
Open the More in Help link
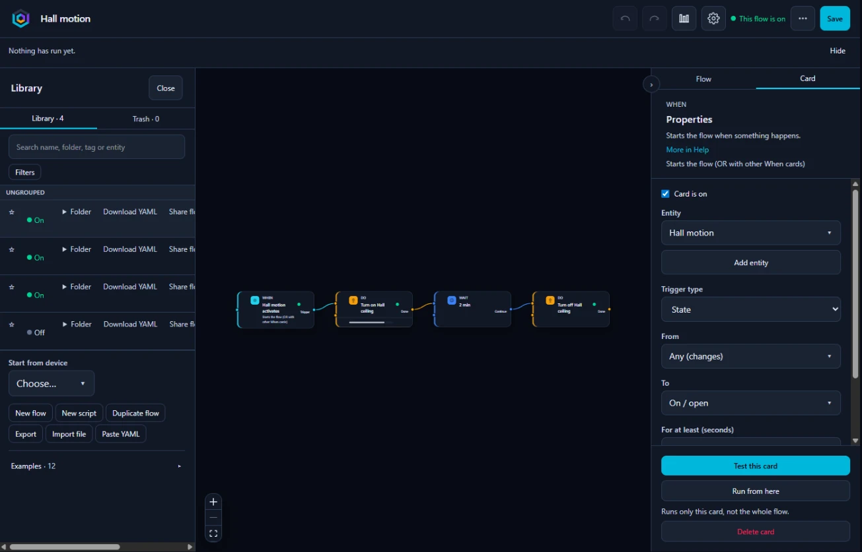click(x=688, y=150)
